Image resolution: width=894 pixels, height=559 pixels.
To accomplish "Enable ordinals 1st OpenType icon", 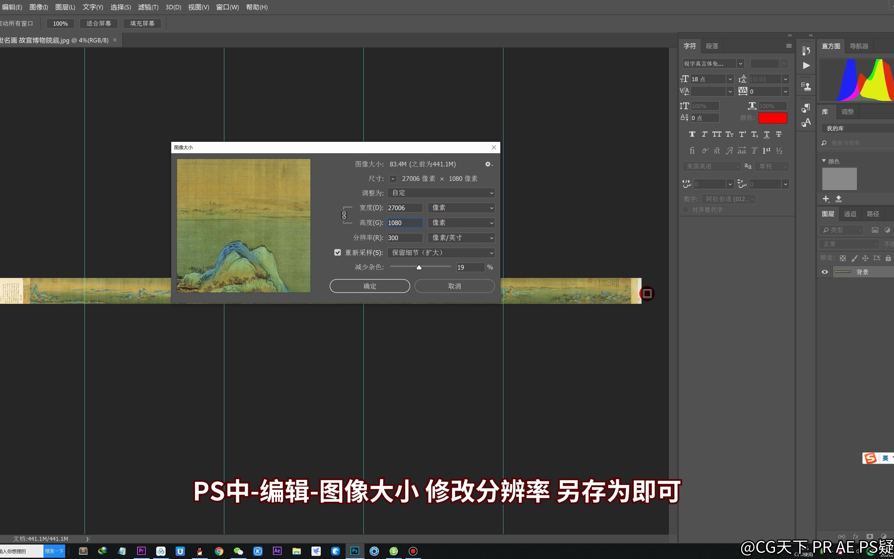I will coord(766,150).
